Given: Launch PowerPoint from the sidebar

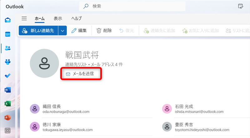Looking at the screenshot, I should 8,117.
